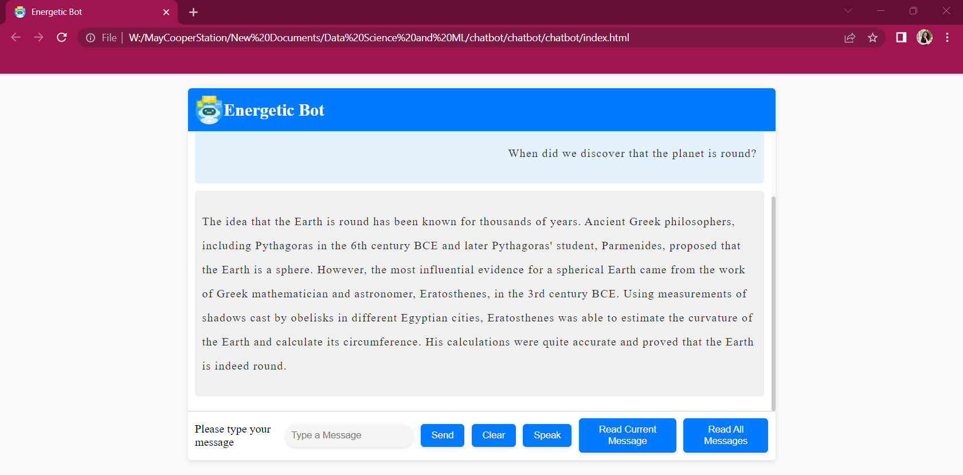
Task: View file info in the address bar
Action: click(x=91, y=37)
